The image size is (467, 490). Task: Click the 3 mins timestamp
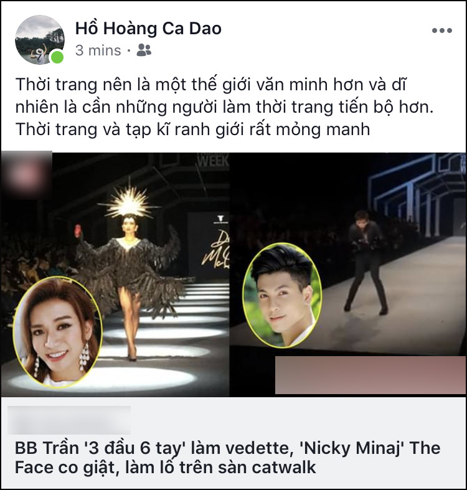pos(98,50)
